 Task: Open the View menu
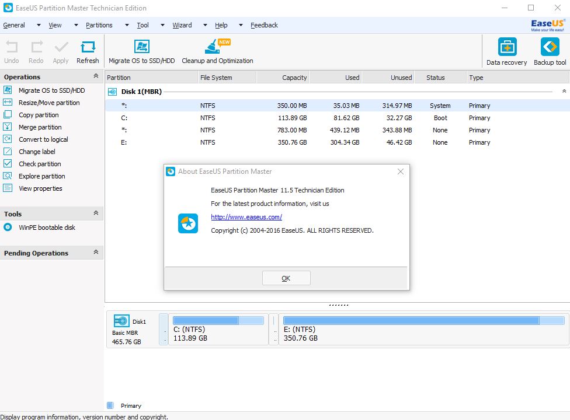55,25
